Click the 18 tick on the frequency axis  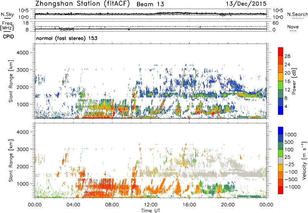[x=26, y=23]
